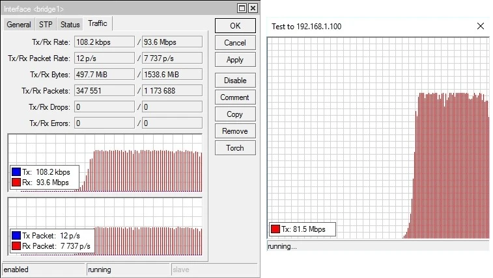Click the red Tx swatch in test graph

pyautogui.click(x=275, y=229)
